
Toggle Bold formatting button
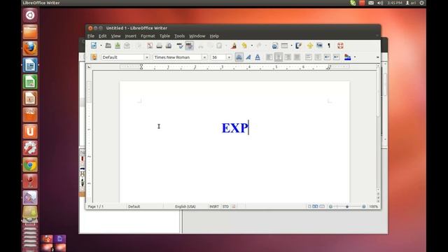click(239, 57)
